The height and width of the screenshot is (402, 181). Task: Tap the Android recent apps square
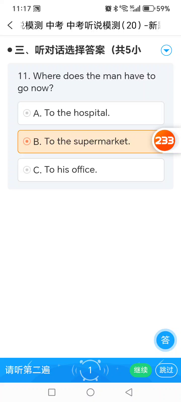pyautogui.click(x=52, y=392)
